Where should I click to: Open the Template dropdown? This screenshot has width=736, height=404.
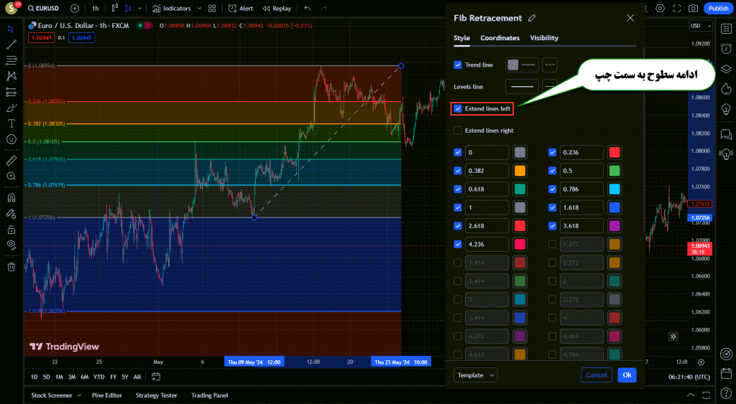click(475, 375)
